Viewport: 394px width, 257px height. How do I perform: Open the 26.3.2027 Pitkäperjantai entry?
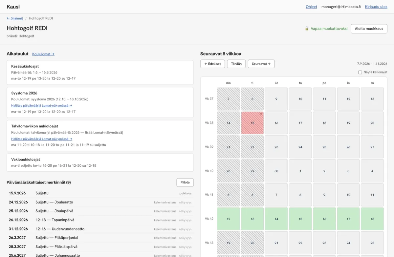[100, 238]
